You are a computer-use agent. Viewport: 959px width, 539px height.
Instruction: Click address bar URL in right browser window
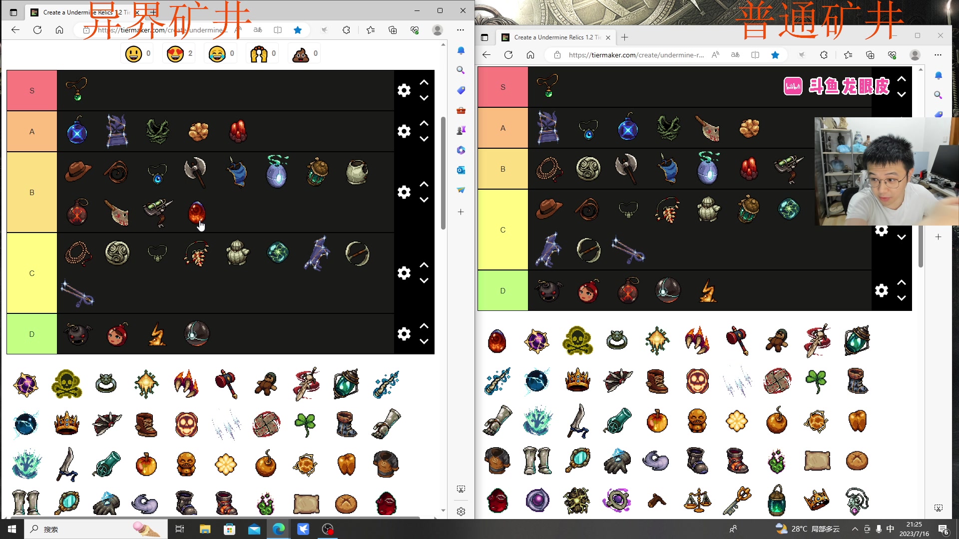point(636,55)
